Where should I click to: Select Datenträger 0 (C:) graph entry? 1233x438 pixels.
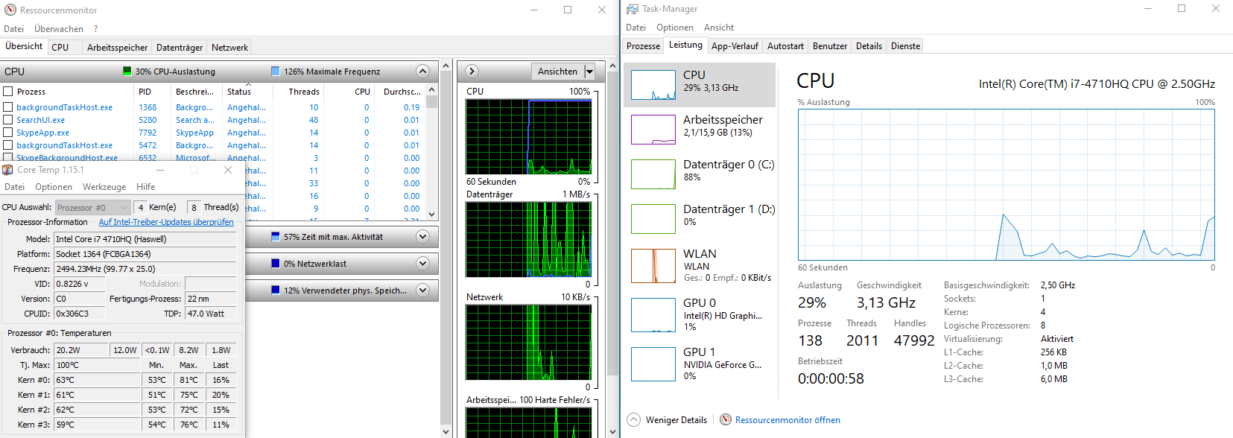pyautogui.click(x=653, y=174)
